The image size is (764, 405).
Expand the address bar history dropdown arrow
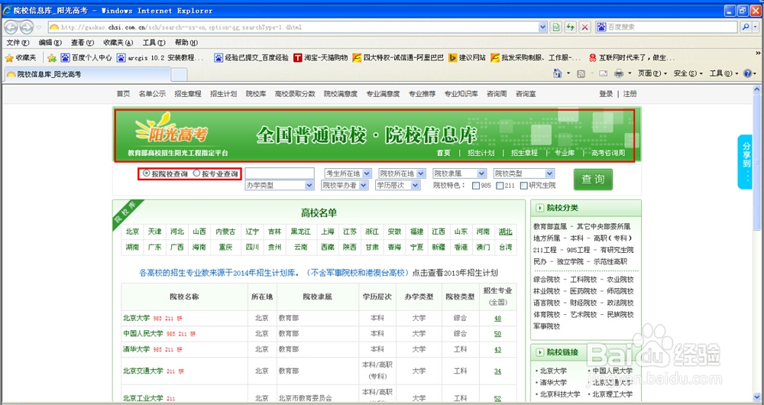click(542, 28)
